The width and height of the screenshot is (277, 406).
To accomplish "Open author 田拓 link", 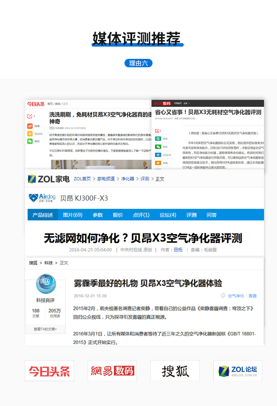I will (178, 250).
